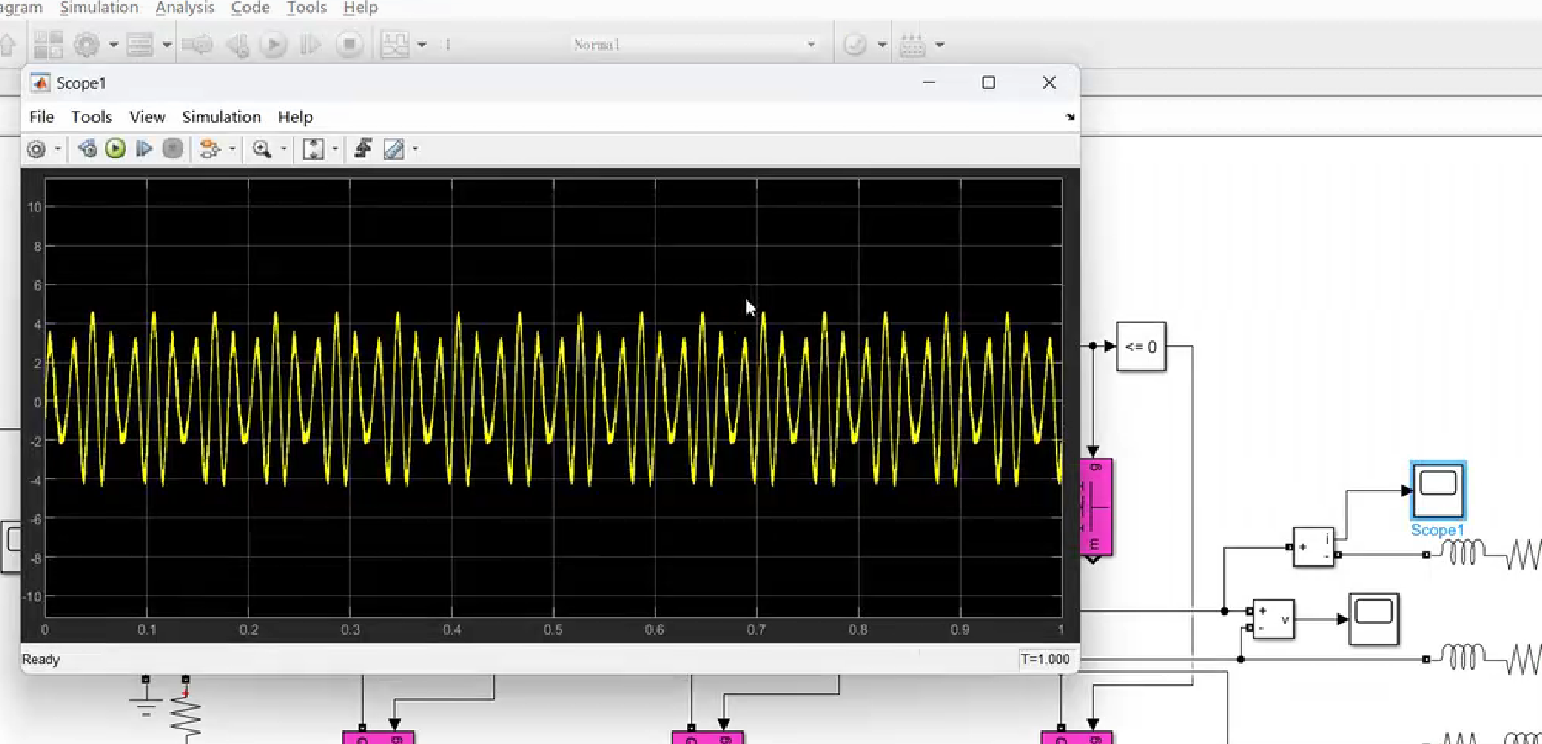Open the simulation mode Normal combo box
This screenshot has height=744, width=1542.
coord(693,45)
